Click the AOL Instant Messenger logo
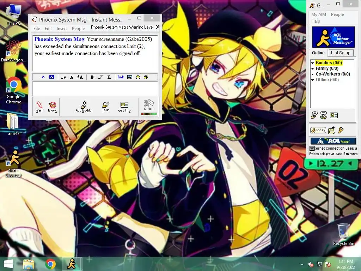The height and width of the screenshot is (271, 361). point(333,37)
